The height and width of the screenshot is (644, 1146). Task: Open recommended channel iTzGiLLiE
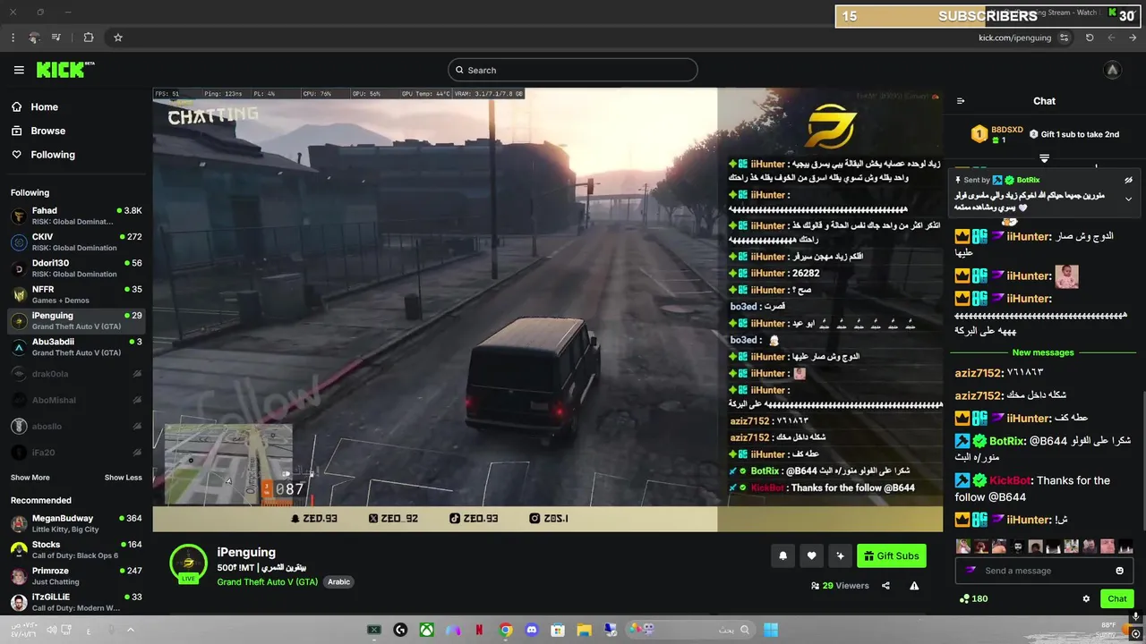[x=76, y=602]
